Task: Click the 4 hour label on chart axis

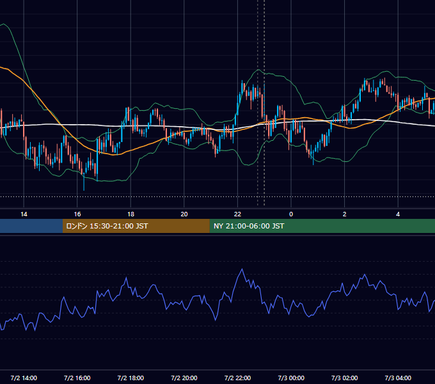Action: click(x=398, y=214)
